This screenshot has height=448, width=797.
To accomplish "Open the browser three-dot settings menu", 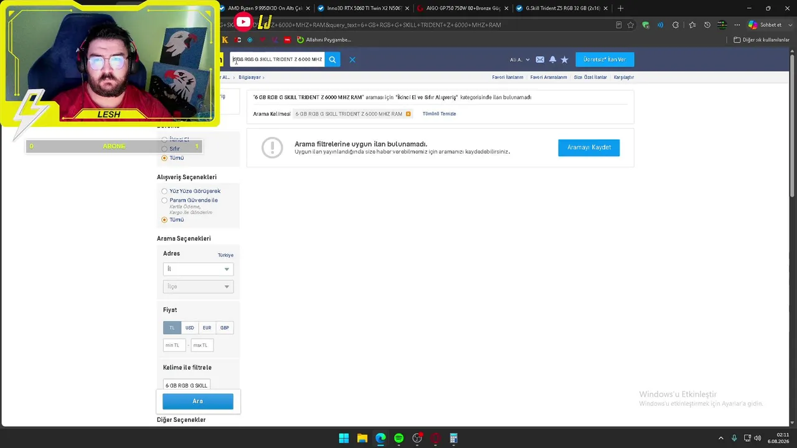I will [737, 25].
